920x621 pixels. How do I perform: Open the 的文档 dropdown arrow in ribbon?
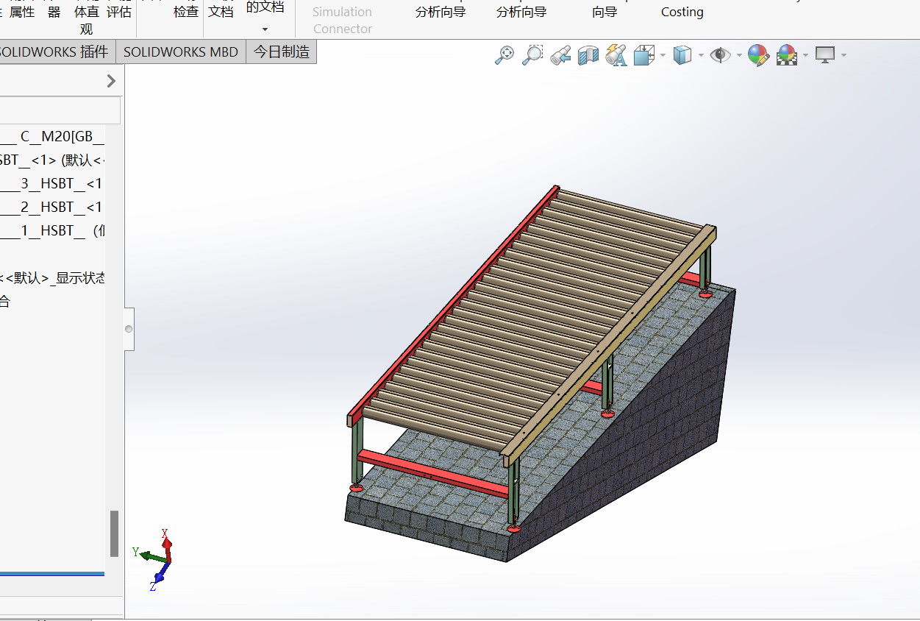click(x=265, y=30)
